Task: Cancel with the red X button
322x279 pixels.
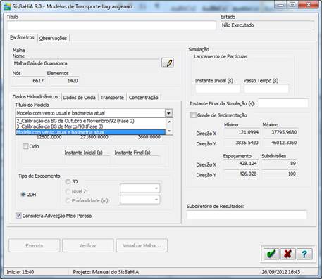Action: click(287, 254)
